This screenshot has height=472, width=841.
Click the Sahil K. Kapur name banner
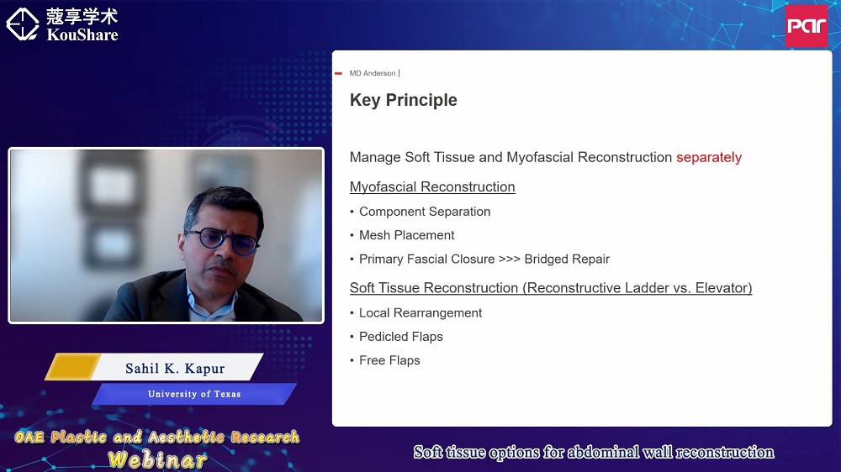click(175, 368)
